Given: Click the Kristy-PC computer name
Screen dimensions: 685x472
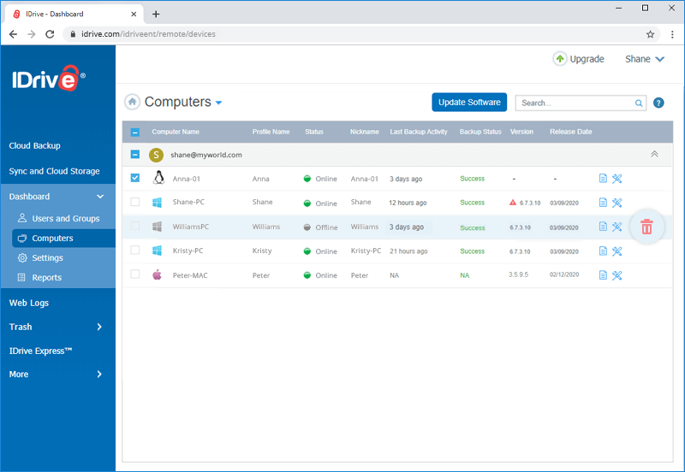Looking at the screenshot, I should click(x=188, y=251).
